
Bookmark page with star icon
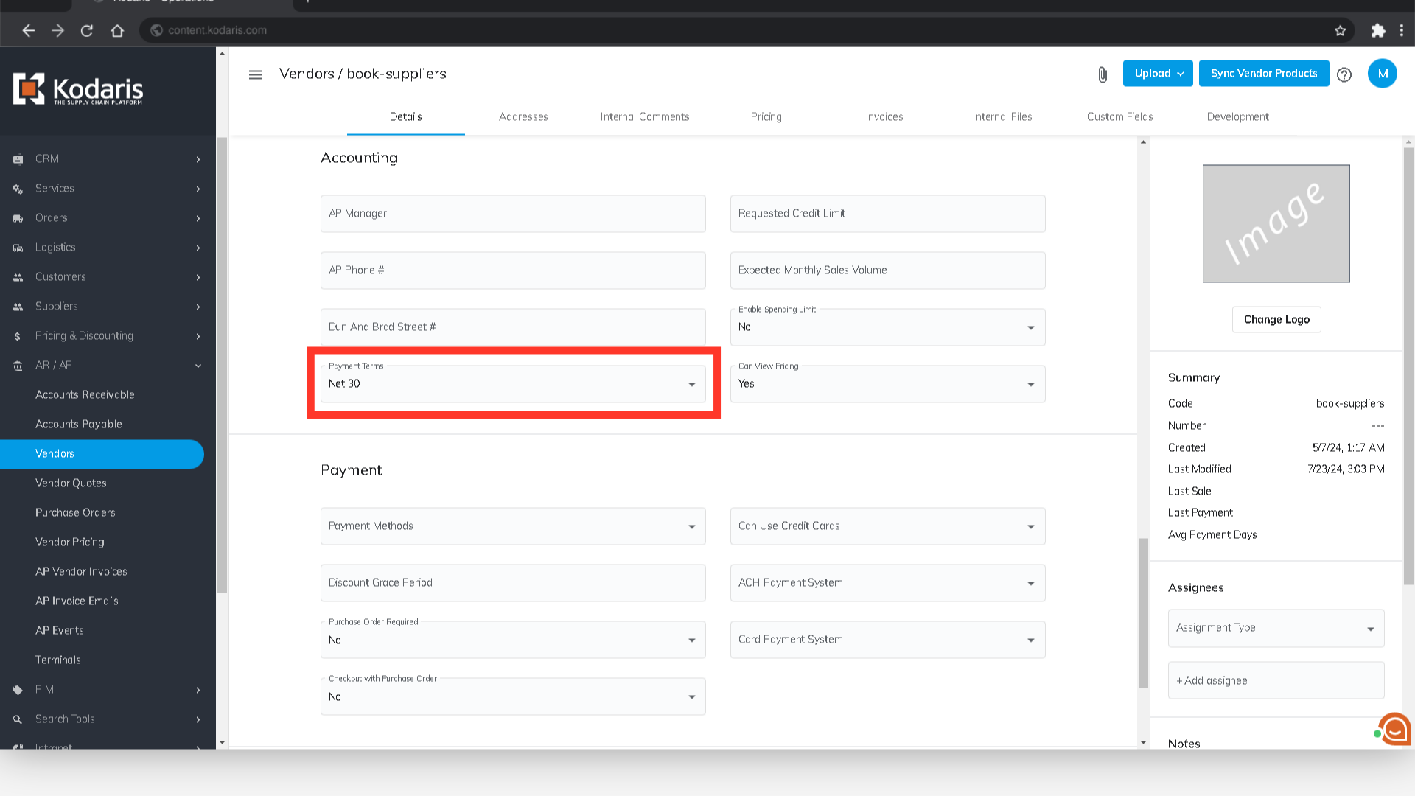tap(1340, 30)
